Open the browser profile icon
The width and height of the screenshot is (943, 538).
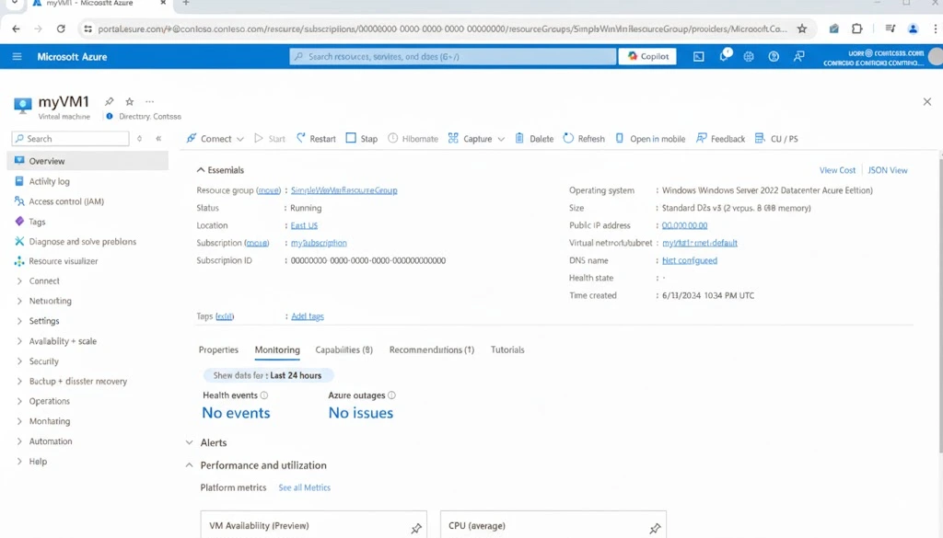(x=913, y=29)
